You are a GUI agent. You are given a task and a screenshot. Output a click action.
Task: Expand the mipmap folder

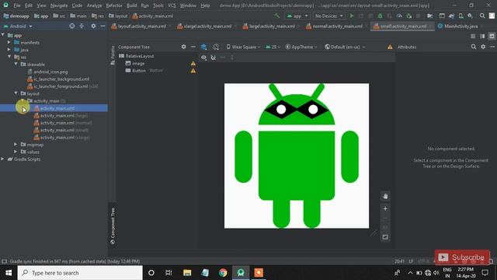[16, 145]
